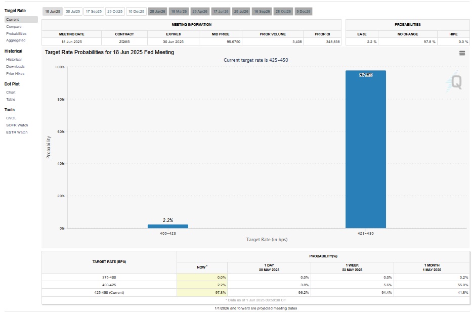Go to Probabilities in the sidebar
This screenshot has width=472, height=313.
point(16,33)
